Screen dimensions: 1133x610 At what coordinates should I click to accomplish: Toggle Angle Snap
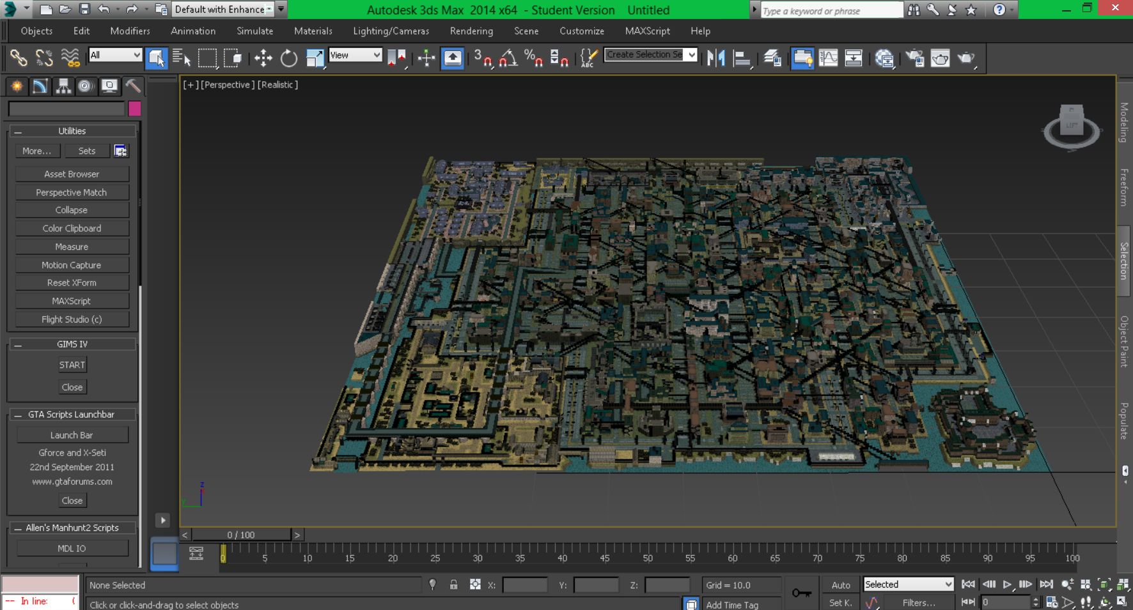click(x=508, y=58)
